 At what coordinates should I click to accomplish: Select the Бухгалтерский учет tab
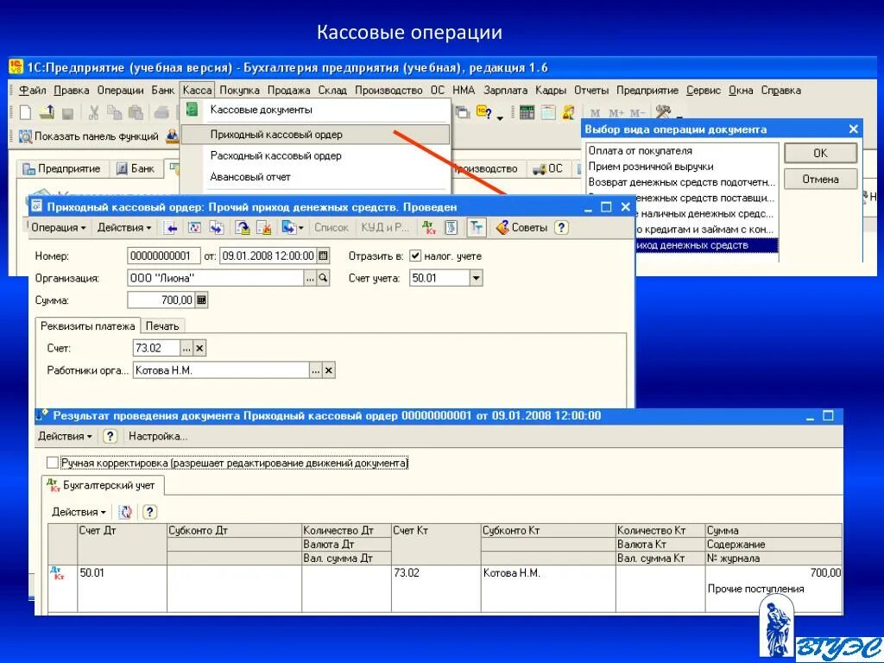104,485
